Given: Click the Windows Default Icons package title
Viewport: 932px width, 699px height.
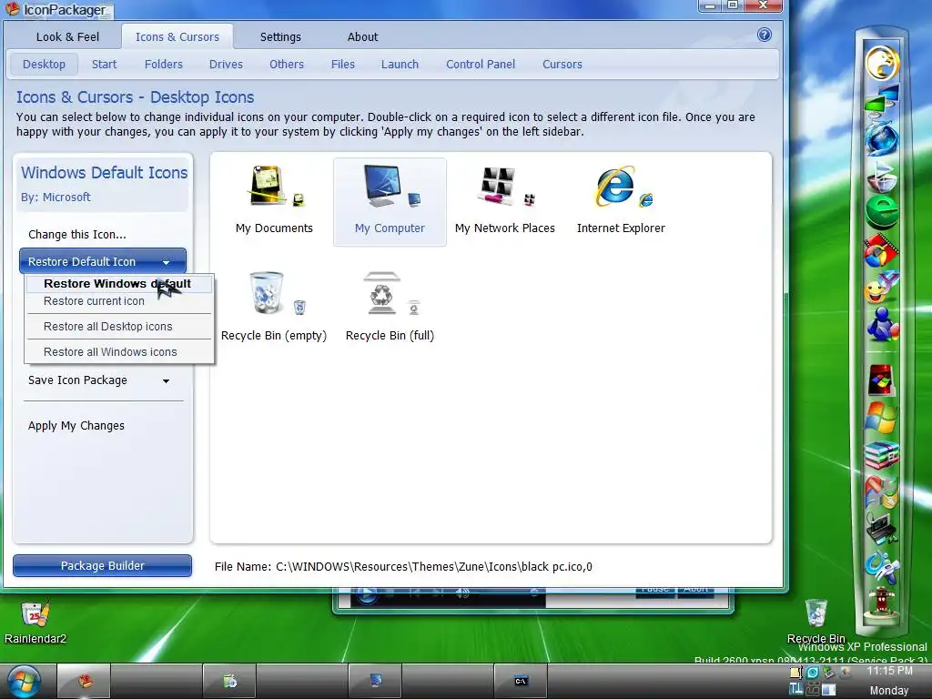Looking at the screenshot, I should coord(105,172).
